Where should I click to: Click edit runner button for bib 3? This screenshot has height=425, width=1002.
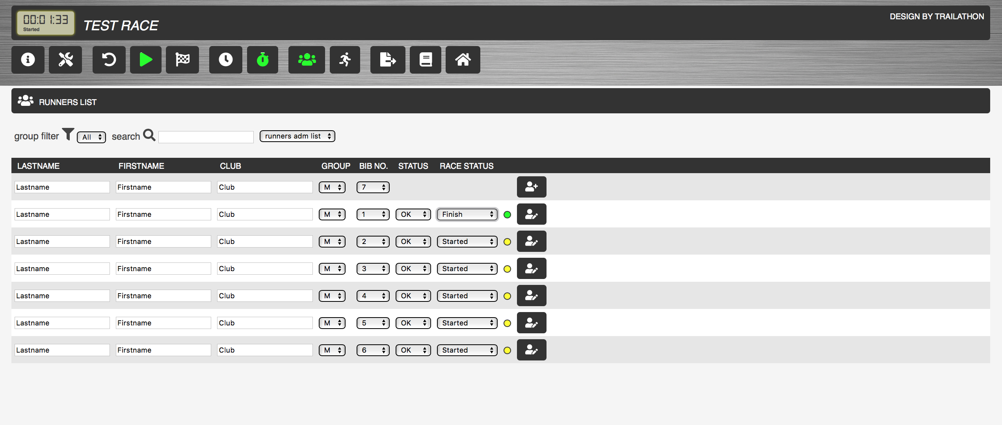click(531, 269)
